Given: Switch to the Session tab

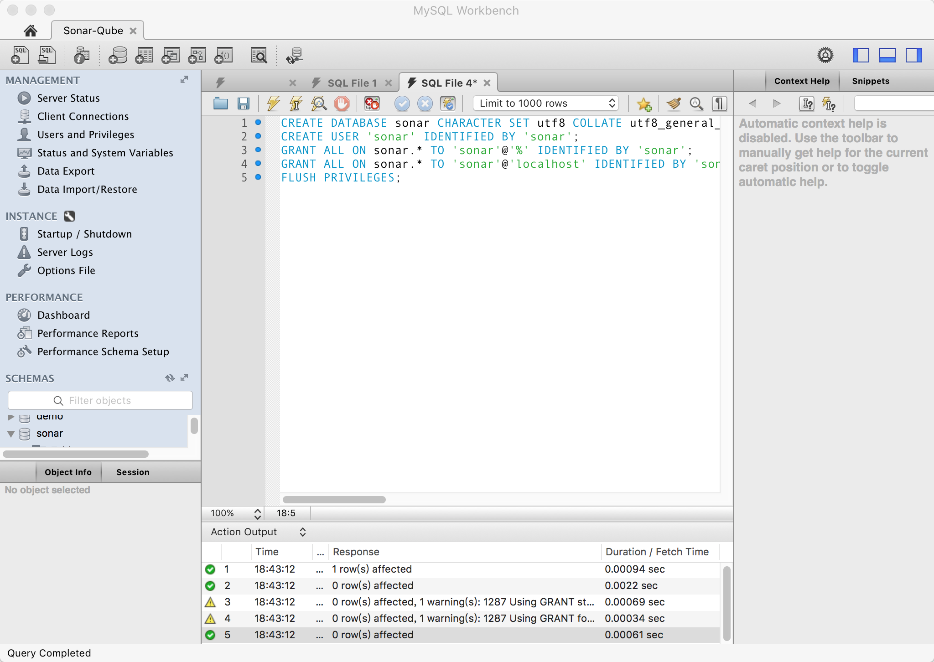Looking at the screenshot, I should click(x=133, y=472).
